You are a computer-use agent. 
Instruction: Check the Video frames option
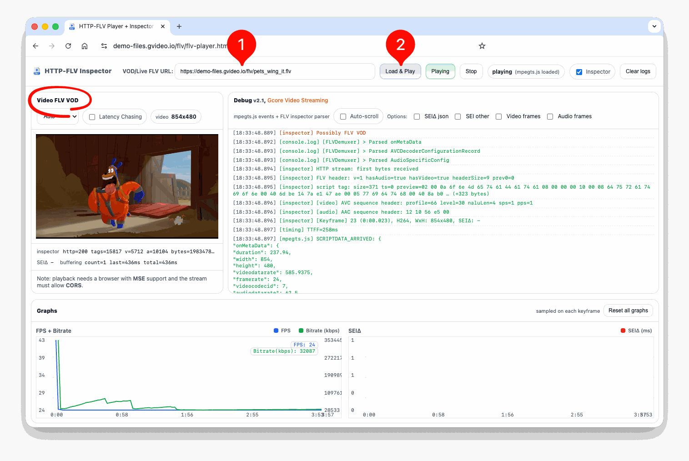tap(498, 116)
